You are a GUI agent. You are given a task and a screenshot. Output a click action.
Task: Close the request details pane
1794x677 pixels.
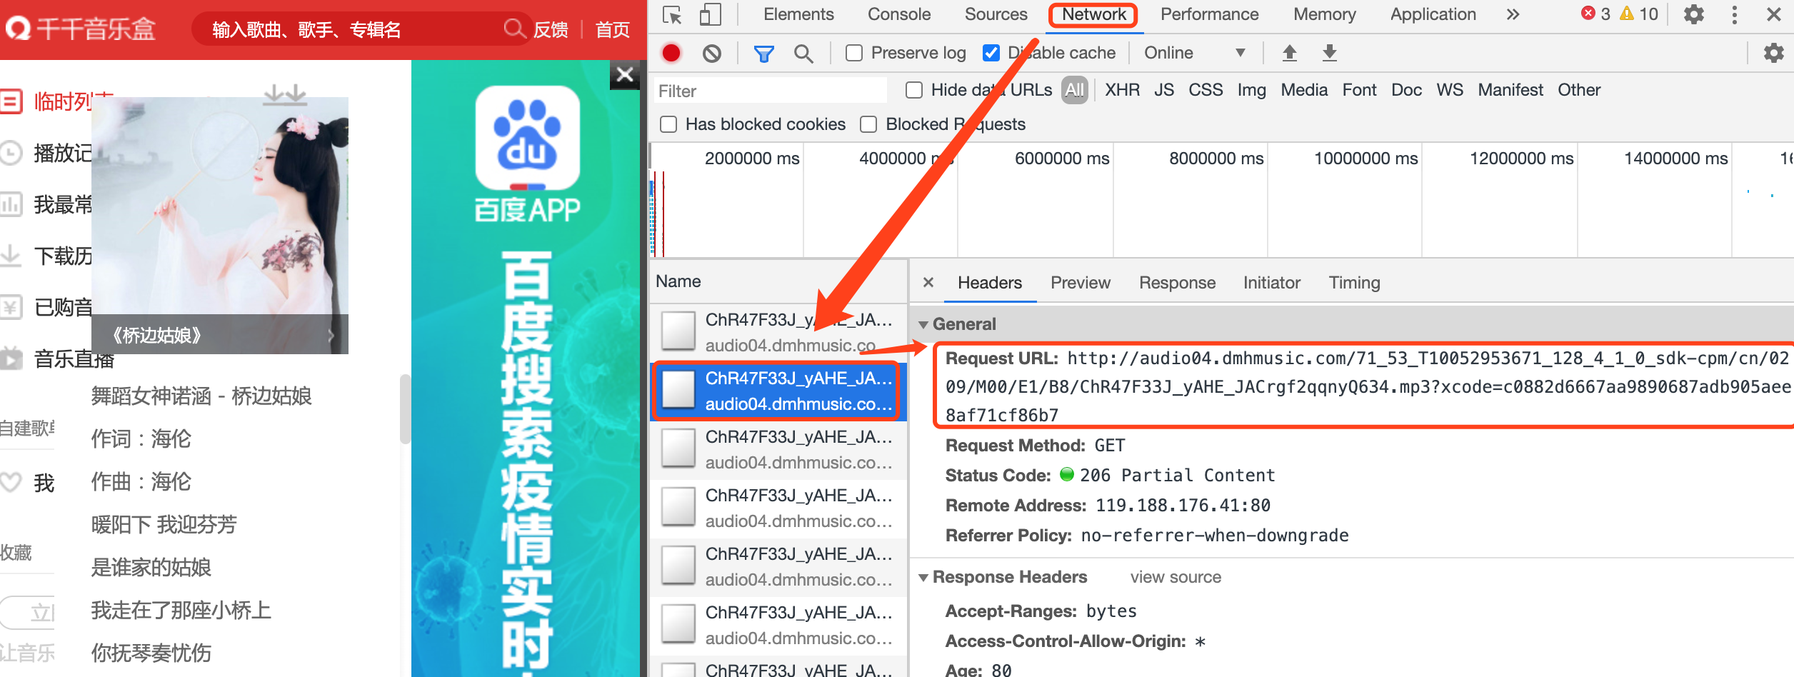click(928, 283)
